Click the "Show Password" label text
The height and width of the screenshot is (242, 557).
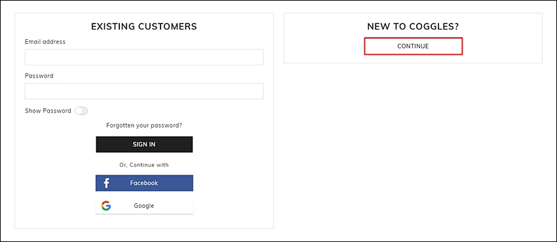pos(48,111)
